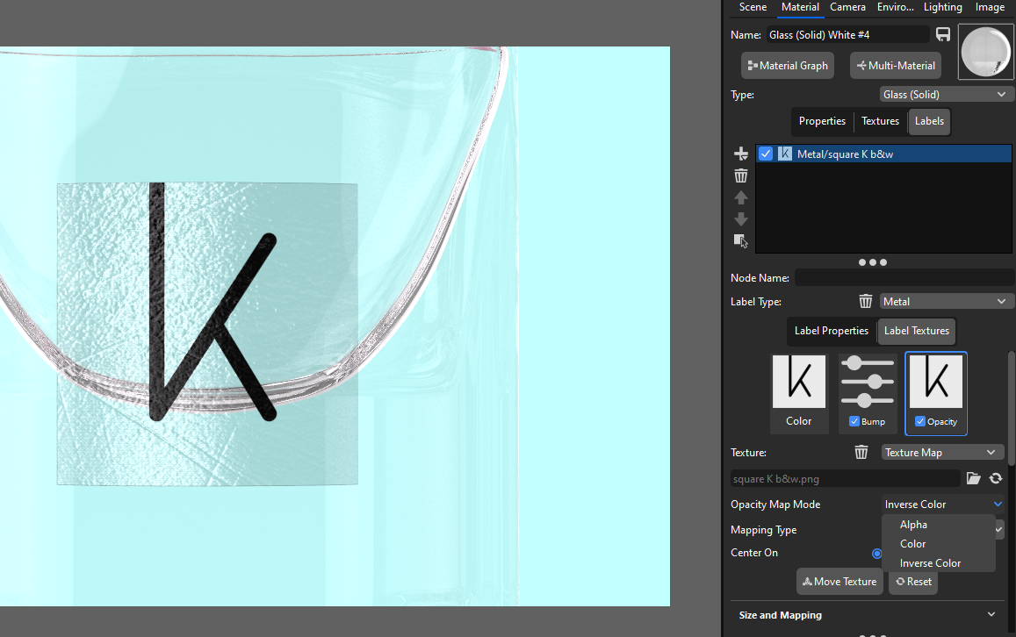The height and width of the screenshot is (637, 1016).
Task: Select the Color label texture swatch
Action: 799,381
